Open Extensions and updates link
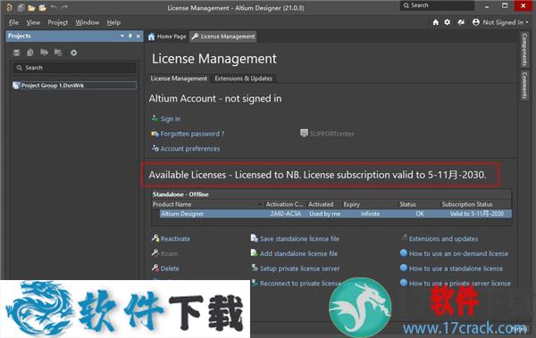 (443, 239)
